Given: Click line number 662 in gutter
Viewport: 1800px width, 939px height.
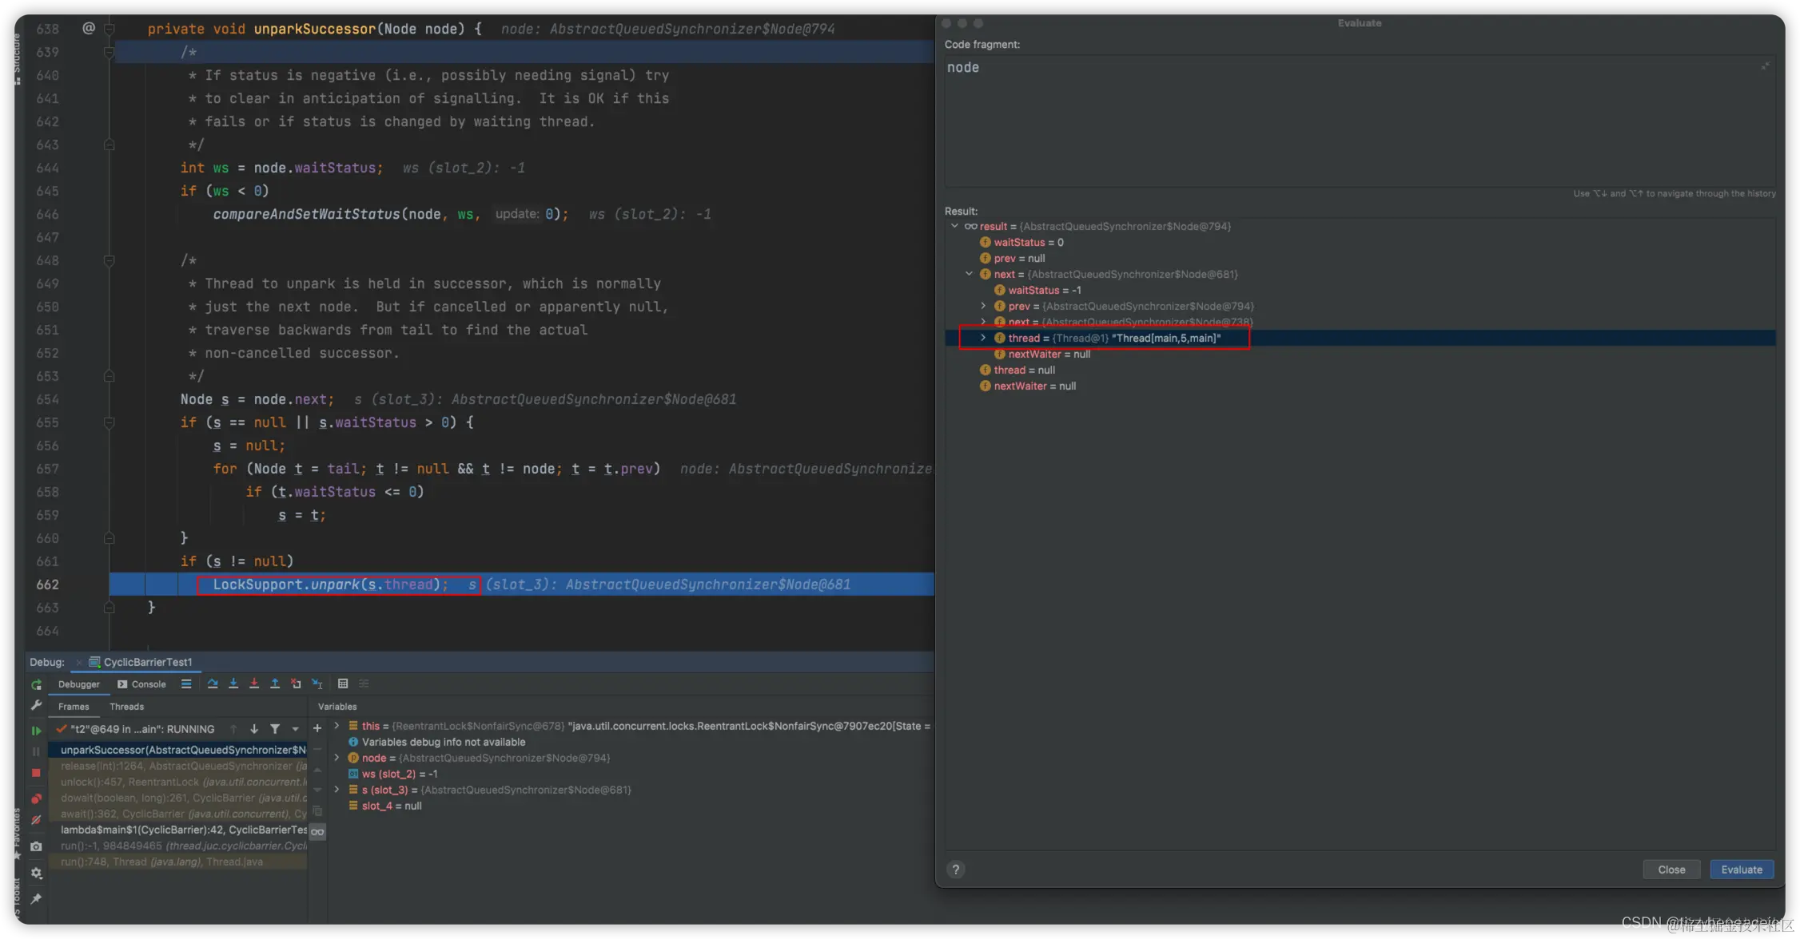Looking at the screenshot, I should [x=47, y=584].
